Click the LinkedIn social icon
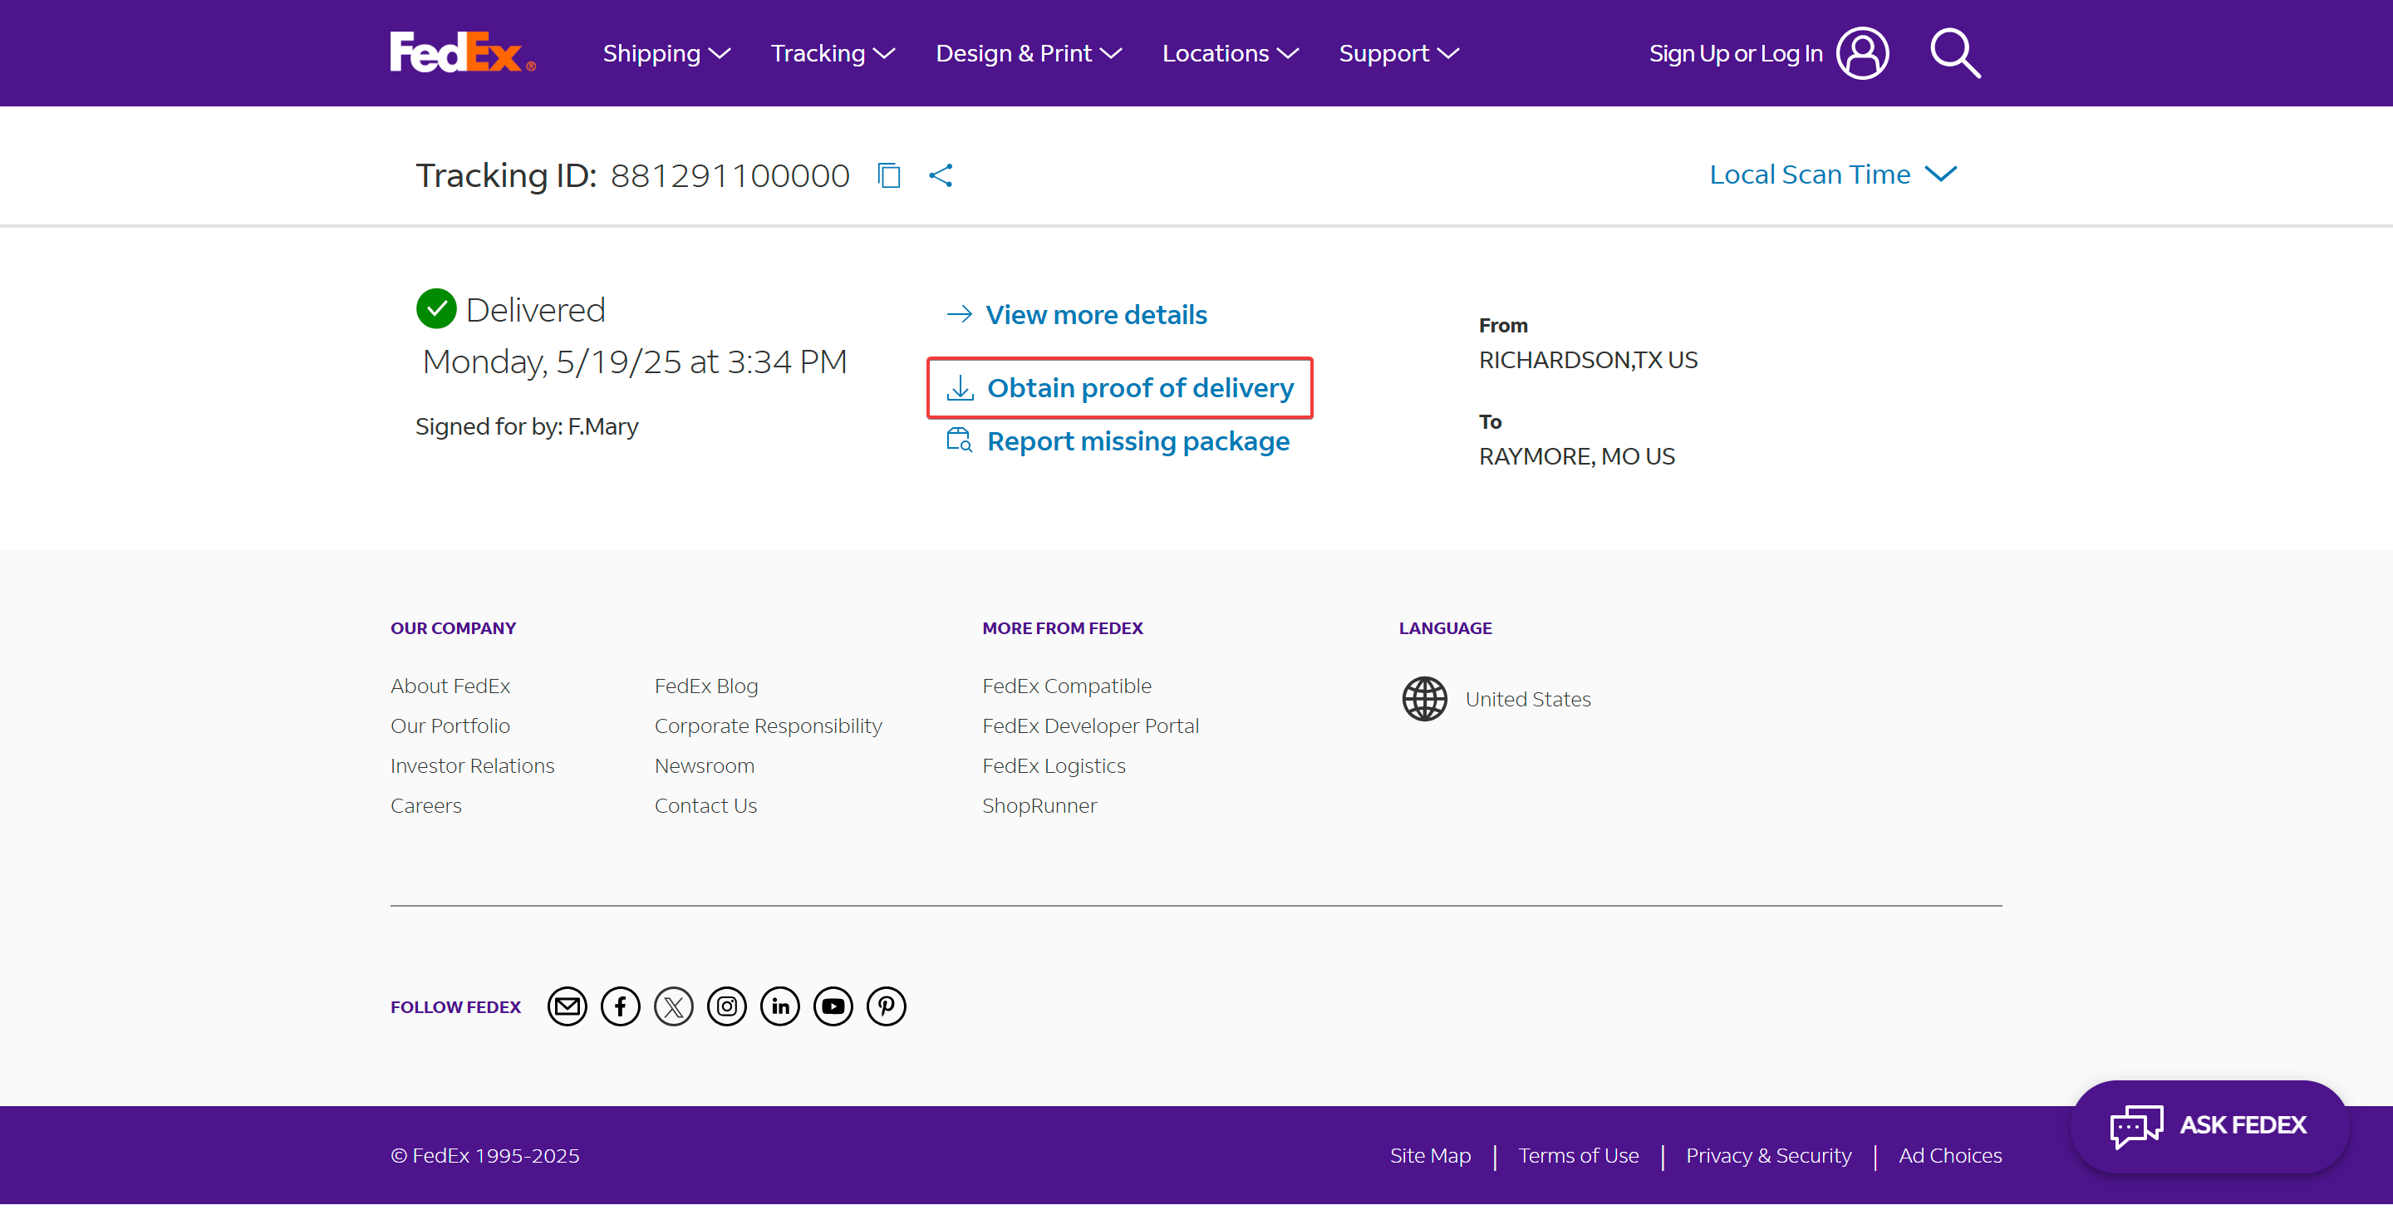 [779, 1006]
